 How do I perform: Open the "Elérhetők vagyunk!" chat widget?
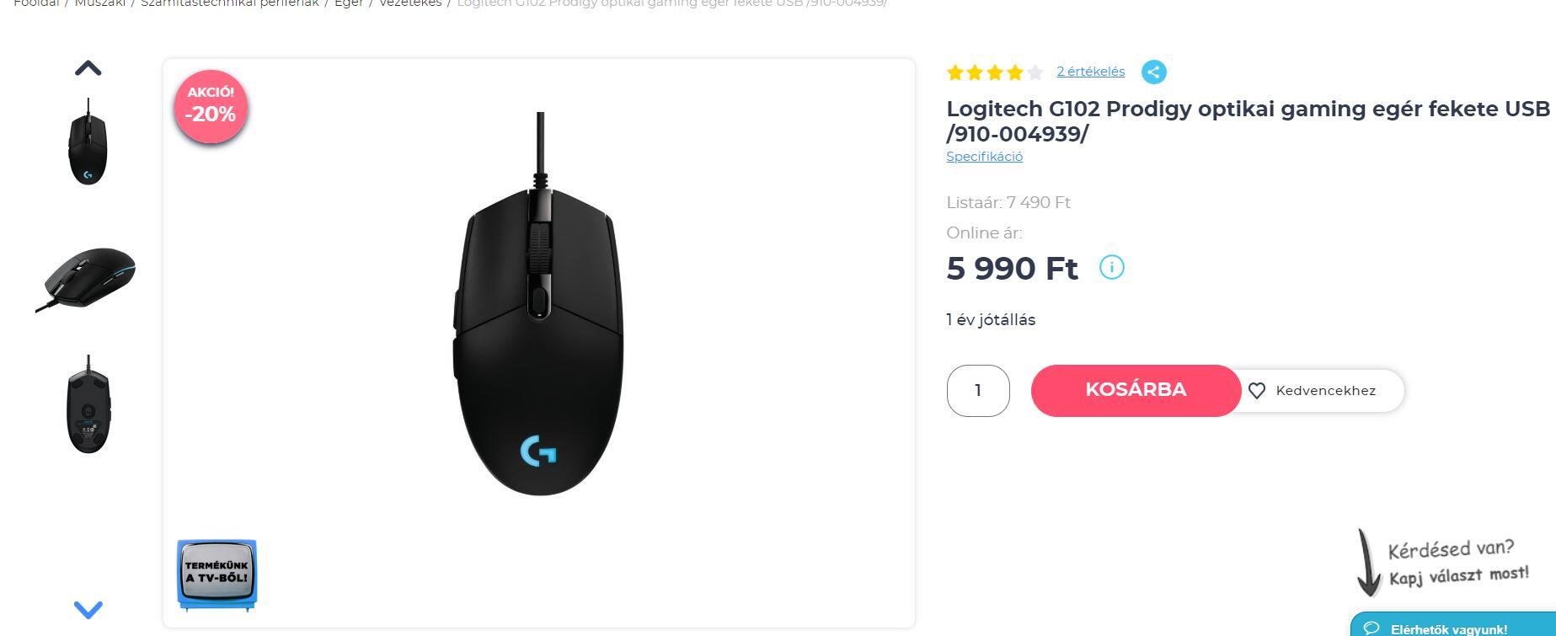point(1448,628)
